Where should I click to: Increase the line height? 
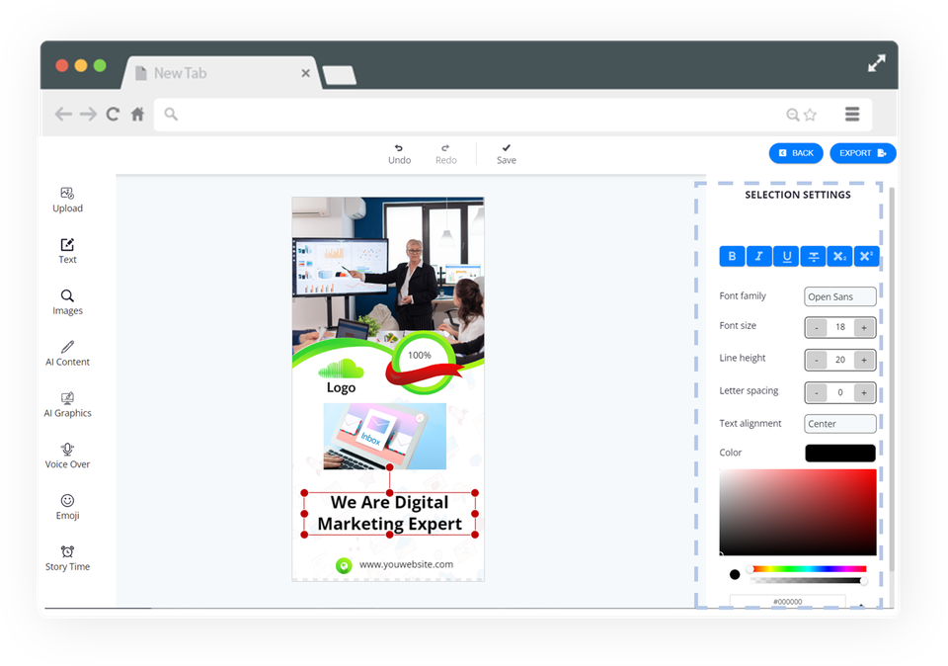(x=864, y=360)
